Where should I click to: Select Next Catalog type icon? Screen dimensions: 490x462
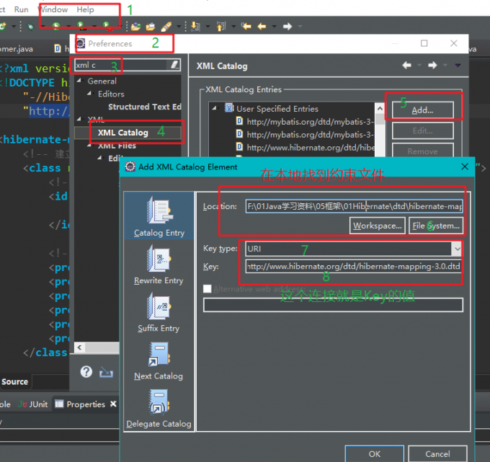(x=159, y=354)
